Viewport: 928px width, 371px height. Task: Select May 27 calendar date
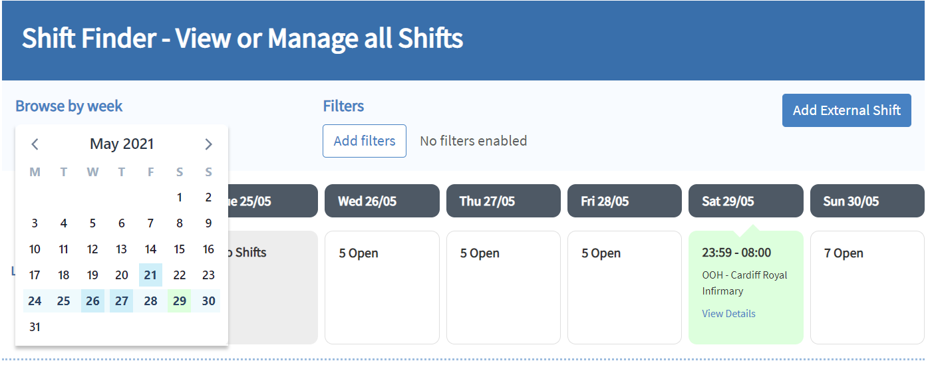click(x=122, y=301)
